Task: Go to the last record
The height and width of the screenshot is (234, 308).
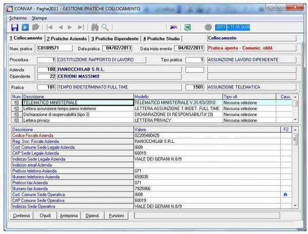Action: pos(81,27)
